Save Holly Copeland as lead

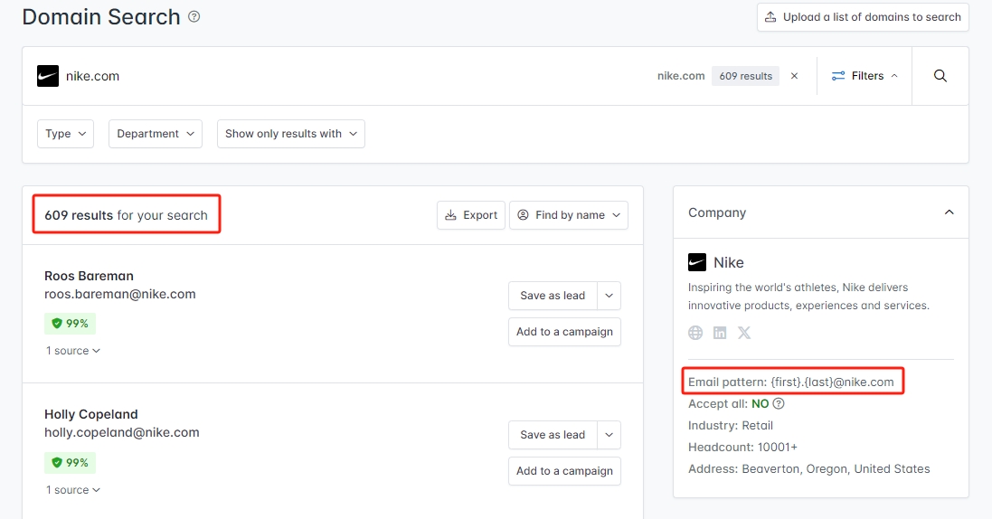(x=553, y=435)
